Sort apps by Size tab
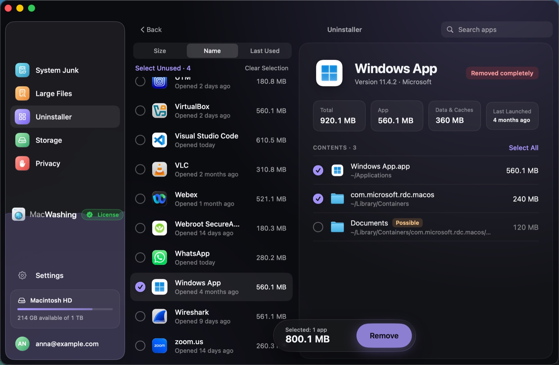 coord(160,51)
